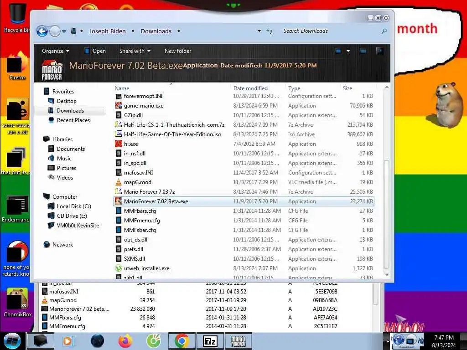Open the Documents library
467x350 pixels.
tap(71, 149)
